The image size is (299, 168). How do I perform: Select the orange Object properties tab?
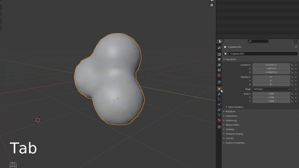[x=219, y=89]
